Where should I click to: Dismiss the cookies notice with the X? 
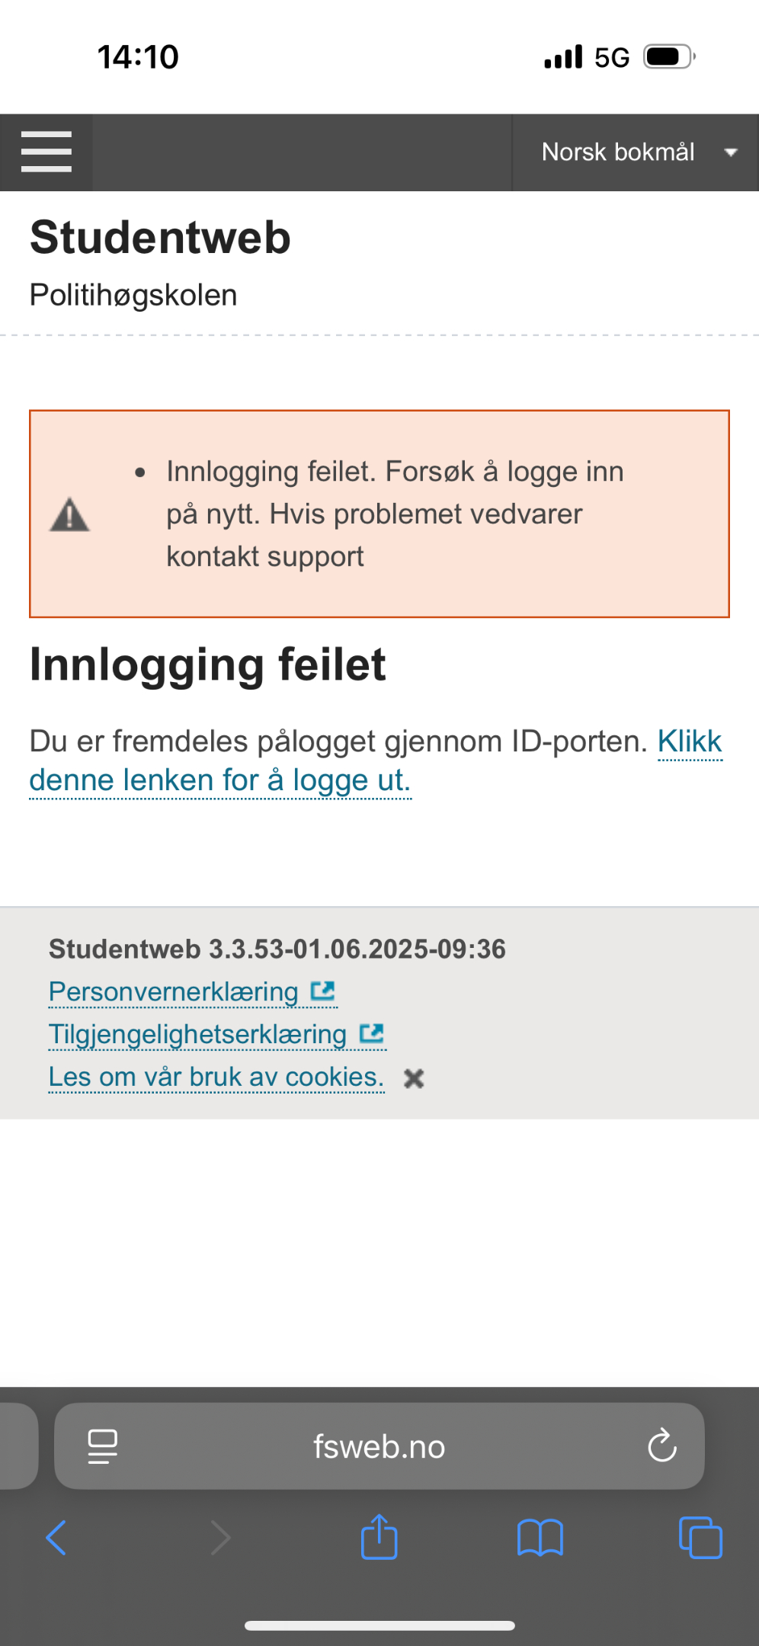(414, 1078)
